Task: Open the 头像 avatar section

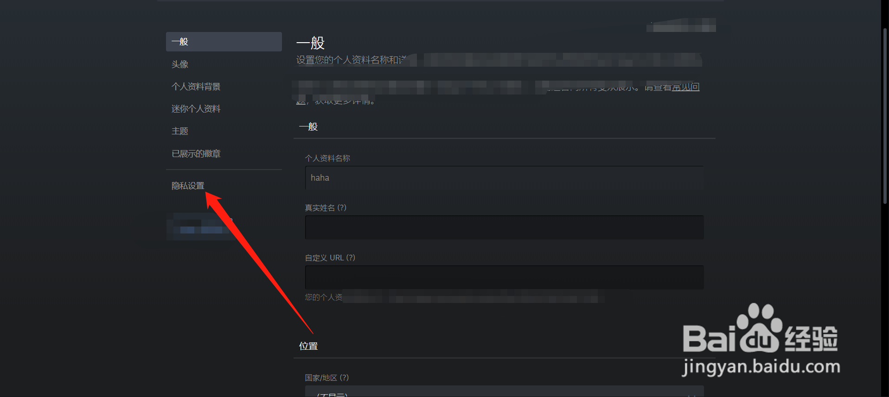Action: pyautogui.click(x=180, y=64)
